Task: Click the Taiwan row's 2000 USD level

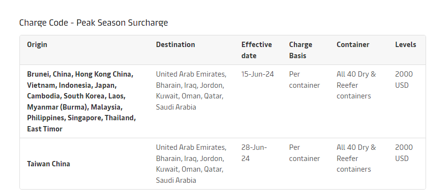Action: pos(404,153)
